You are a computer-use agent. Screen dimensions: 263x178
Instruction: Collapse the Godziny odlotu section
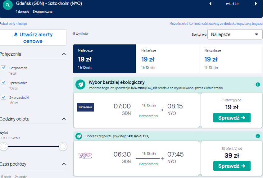[x=64, y=119]
